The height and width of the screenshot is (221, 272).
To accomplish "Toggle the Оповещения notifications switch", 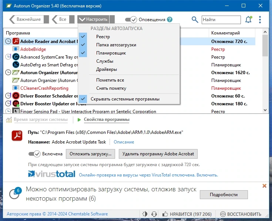I will click(x=131, y=20).
